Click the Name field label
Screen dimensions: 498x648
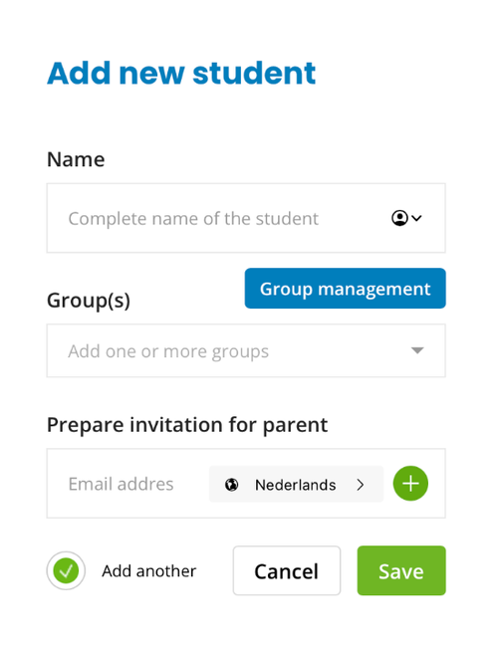click(x=76, y=159)
